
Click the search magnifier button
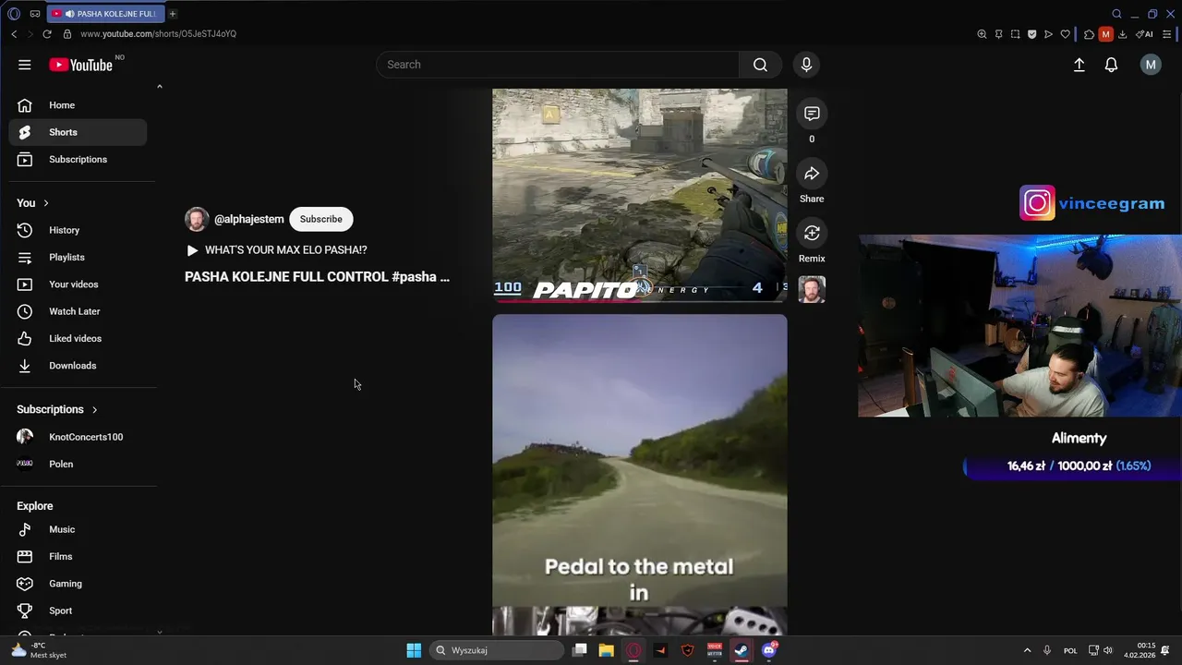point(760,65)
